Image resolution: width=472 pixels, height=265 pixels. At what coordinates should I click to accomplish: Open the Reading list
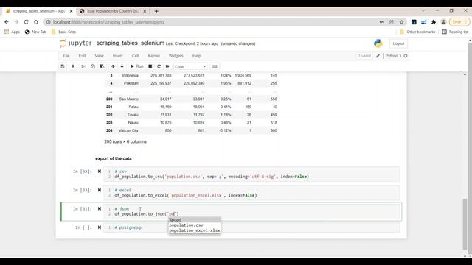[x=455, y=32]
